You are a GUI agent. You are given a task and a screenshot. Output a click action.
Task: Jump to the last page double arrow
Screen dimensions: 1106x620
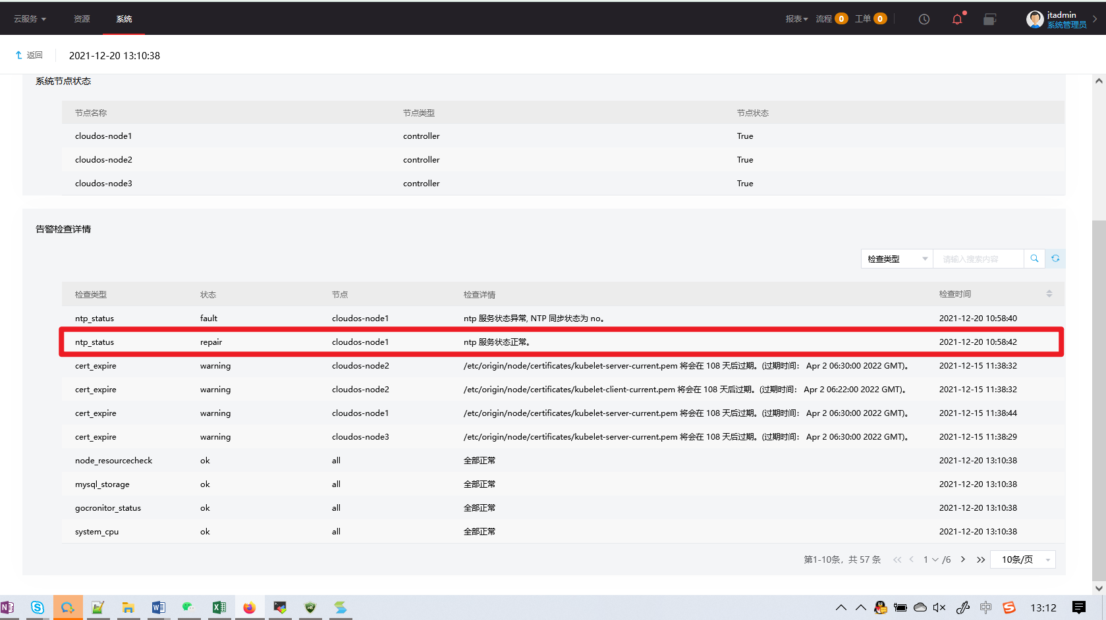[981, 559]
